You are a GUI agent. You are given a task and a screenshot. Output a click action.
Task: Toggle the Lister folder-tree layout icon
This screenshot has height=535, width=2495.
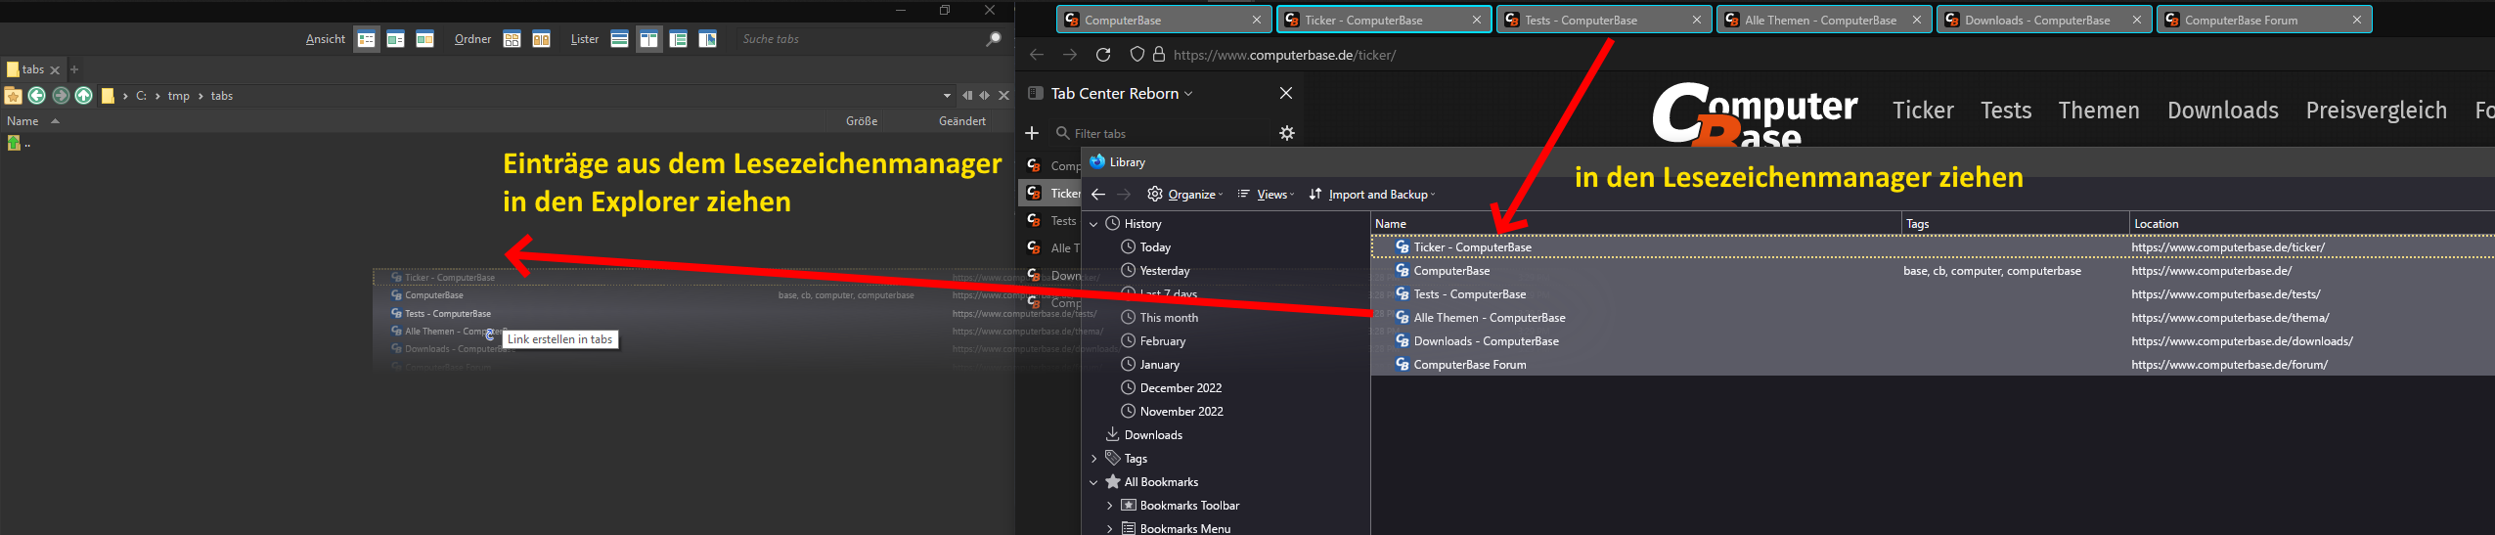pyautogui.click(x=678, y=40)
